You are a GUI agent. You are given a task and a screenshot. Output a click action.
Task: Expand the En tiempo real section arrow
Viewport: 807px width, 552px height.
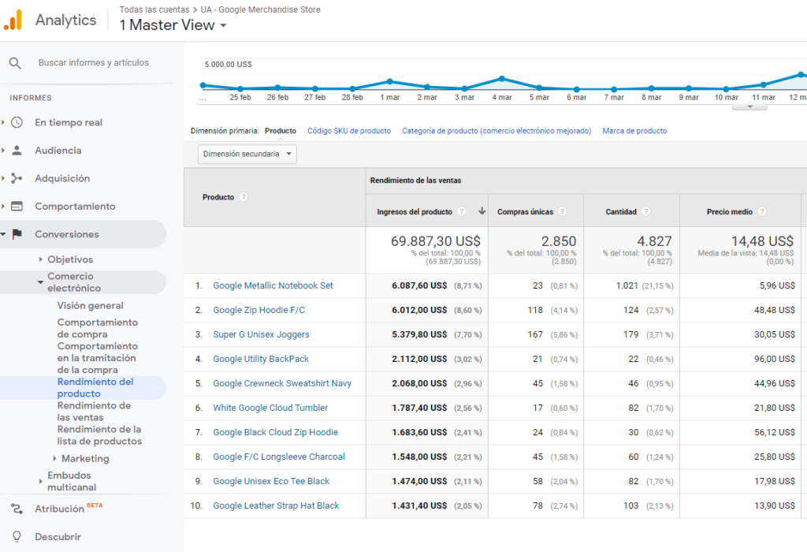(3, 122)
